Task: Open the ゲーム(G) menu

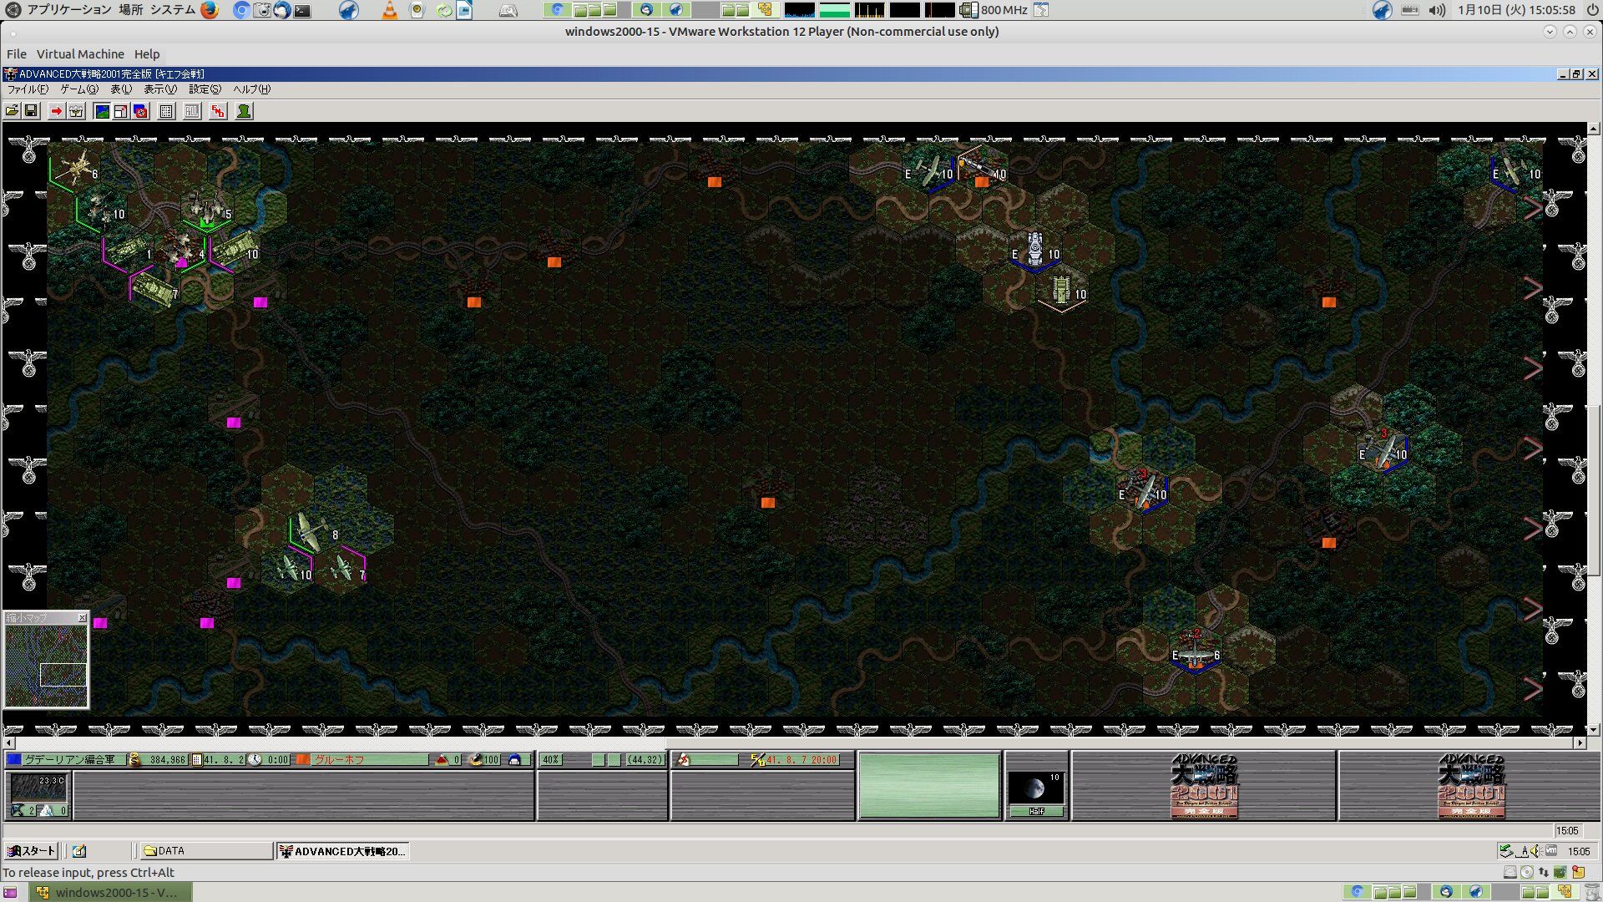Action: click(79, 89)
